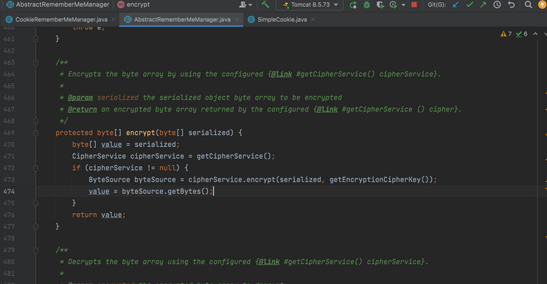The image size is (547, 284).
Task: Click the Git Commit checkmark icon
Action: 470,4
